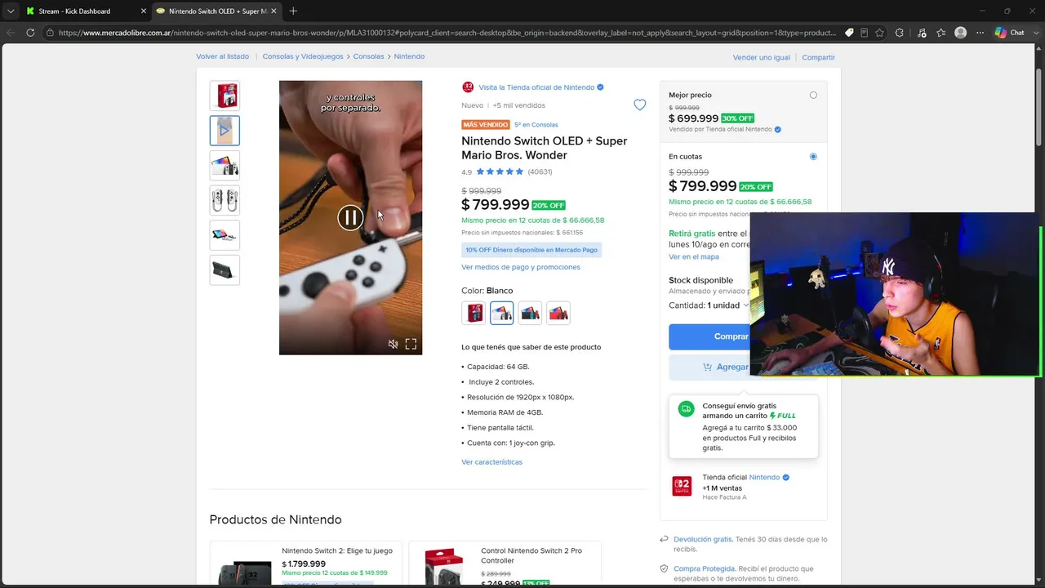Open Ver en el mapa link
This screenshot has height=588, width=1045.
coord(694,256)
